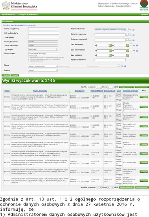Tick the nd. checkbox for Data dokumentu
This screenshot has width=149, height=217.
click(131, 45)
